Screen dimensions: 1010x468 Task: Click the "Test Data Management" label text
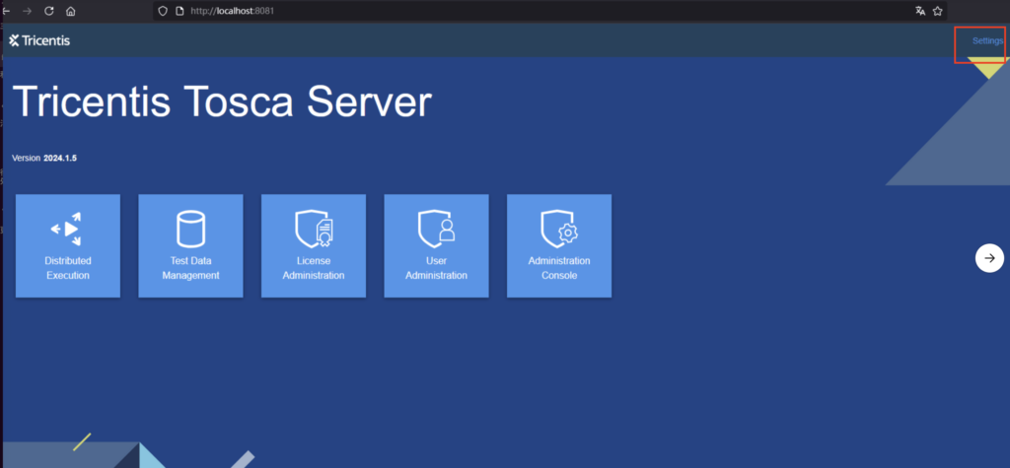coord(190,268)
